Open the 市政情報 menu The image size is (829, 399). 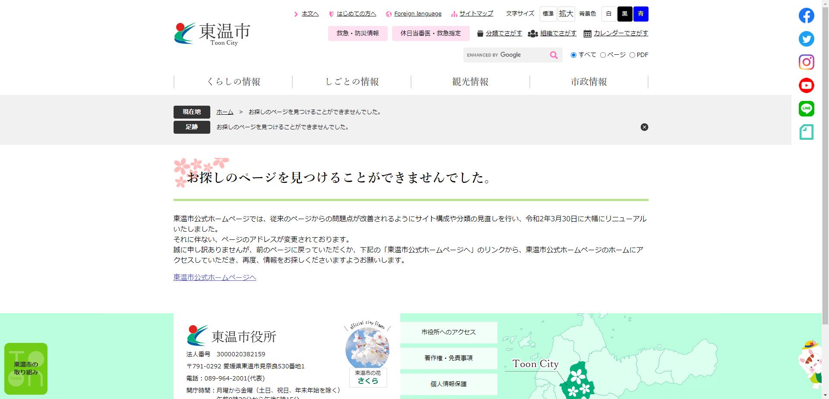(x=589, y=82)
